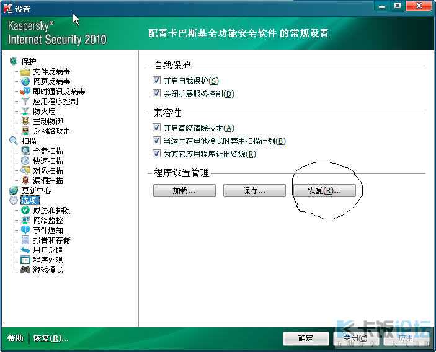The image size is (436, 352).
Task: Click the Threats and Exclusions green check icon
Action: click(x=25, y=210)
